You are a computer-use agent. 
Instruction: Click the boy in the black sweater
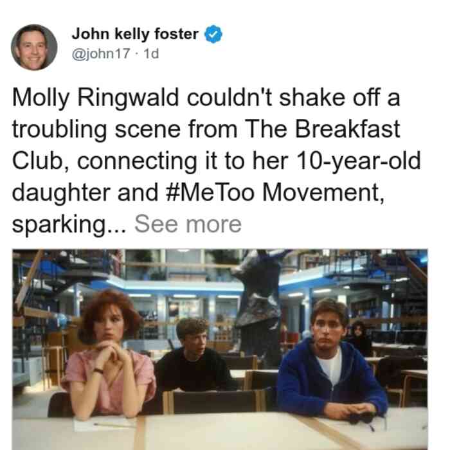[194, 355]
